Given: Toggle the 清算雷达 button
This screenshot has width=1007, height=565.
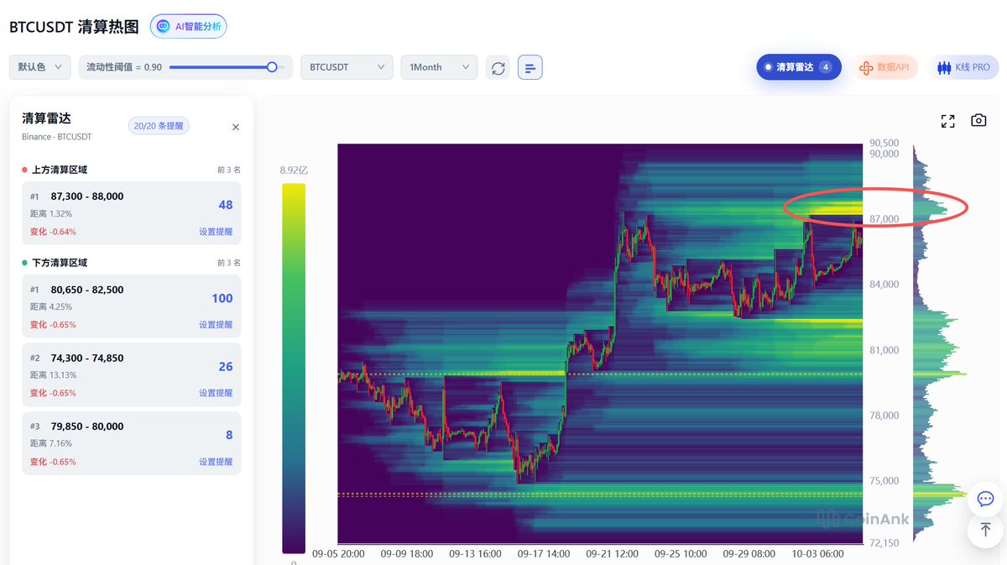Looking at the screenshot, I should (798, 67).
